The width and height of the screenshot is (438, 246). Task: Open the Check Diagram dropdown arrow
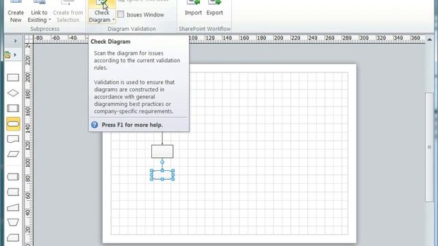[114, 20]
